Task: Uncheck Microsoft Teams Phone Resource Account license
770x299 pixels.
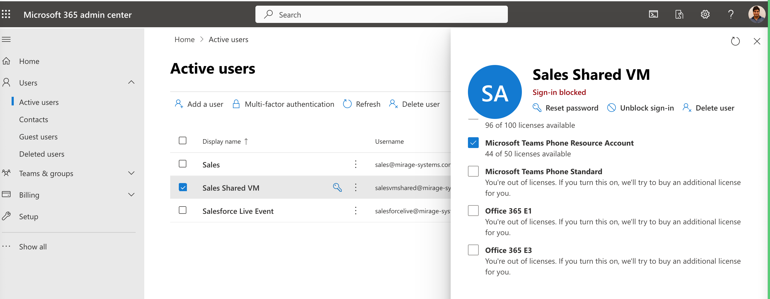Action: pyautogui.click(x=473, y=143)
